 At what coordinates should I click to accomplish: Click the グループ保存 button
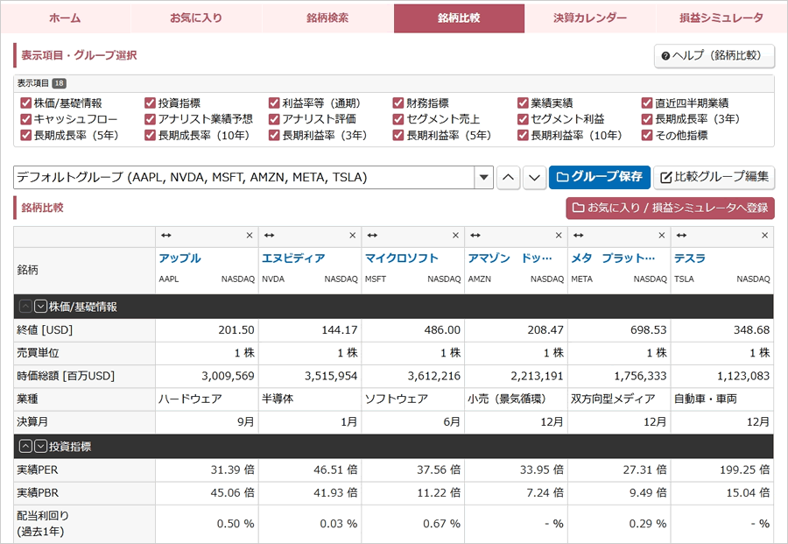click(600, 178)
